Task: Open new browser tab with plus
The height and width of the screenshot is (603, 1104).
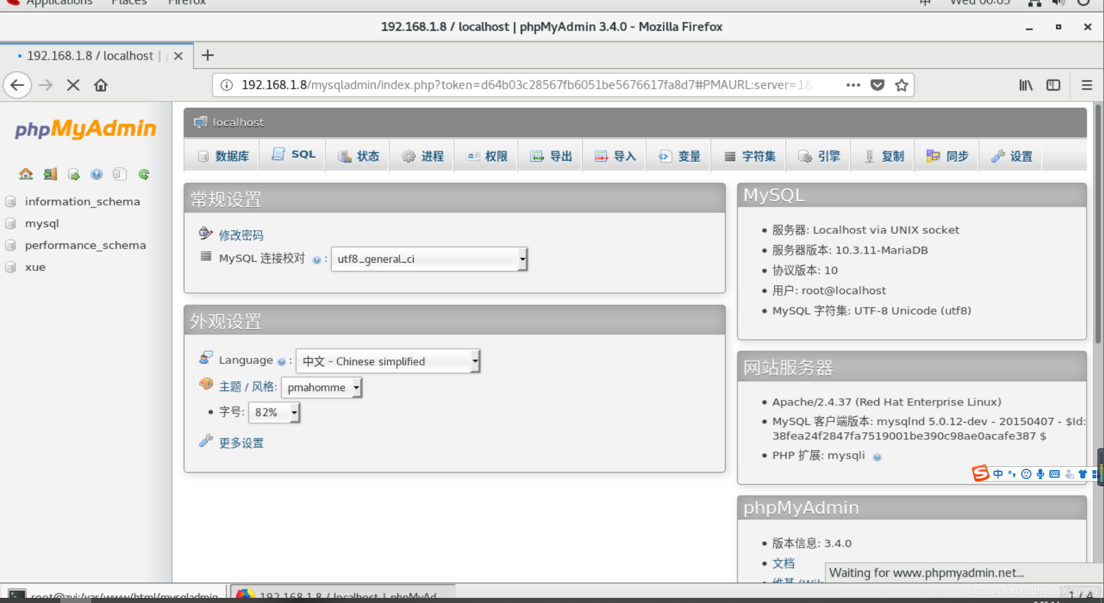Action: click(207, 55)
